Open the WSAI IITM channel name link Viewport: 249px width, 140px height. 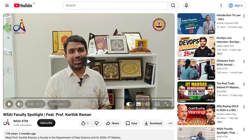[x=20, y=121]
